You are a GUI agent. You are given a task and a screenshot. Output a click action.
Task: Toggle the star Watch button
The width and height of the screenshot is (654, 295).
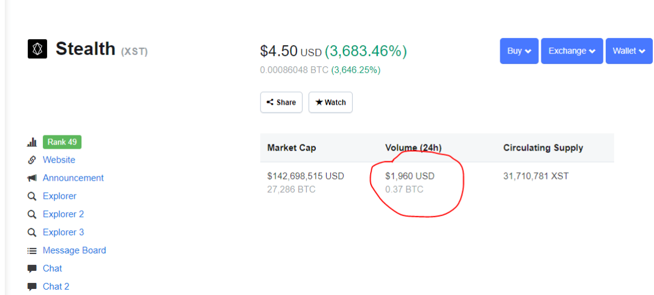point(330,102)
